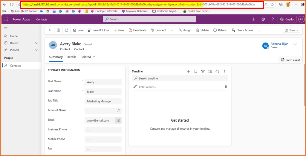Open Form assist panel
Viewport: 306px width, 156px height.
point(290,60)
